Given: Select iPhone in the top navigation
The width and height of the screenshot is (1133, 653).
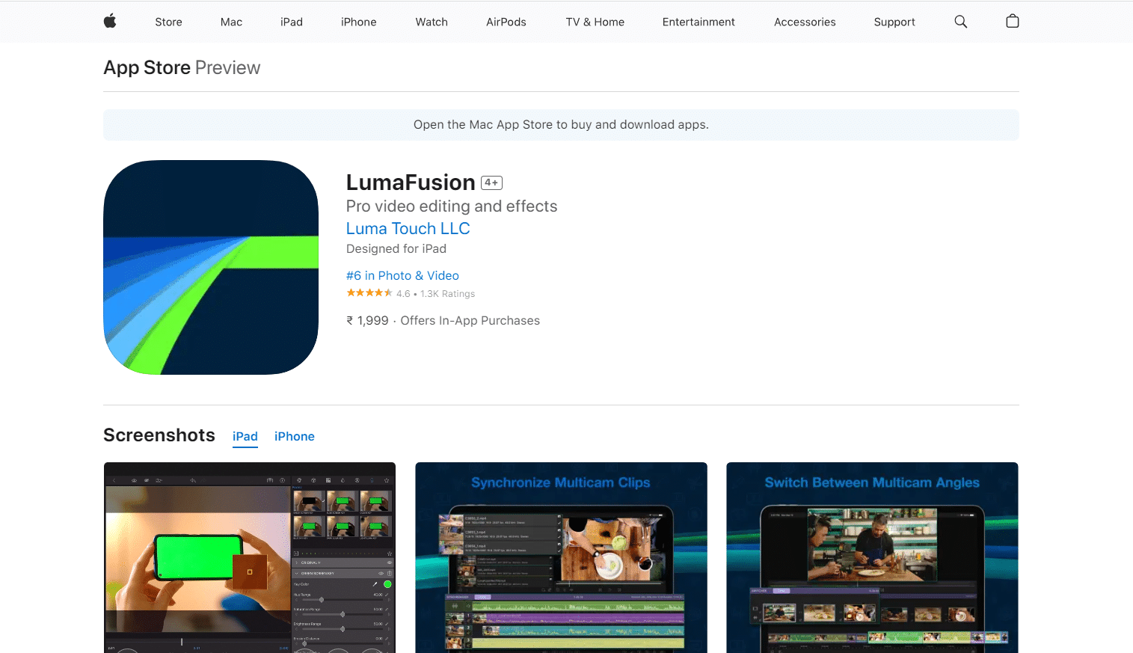Looking at the screenshot, I should pyautogui.click(x=359, y=22).
